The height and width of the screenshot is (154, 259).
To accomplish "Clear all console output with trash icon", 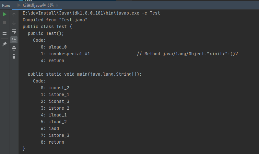I will pyautogui.click(x=14, y=57).
